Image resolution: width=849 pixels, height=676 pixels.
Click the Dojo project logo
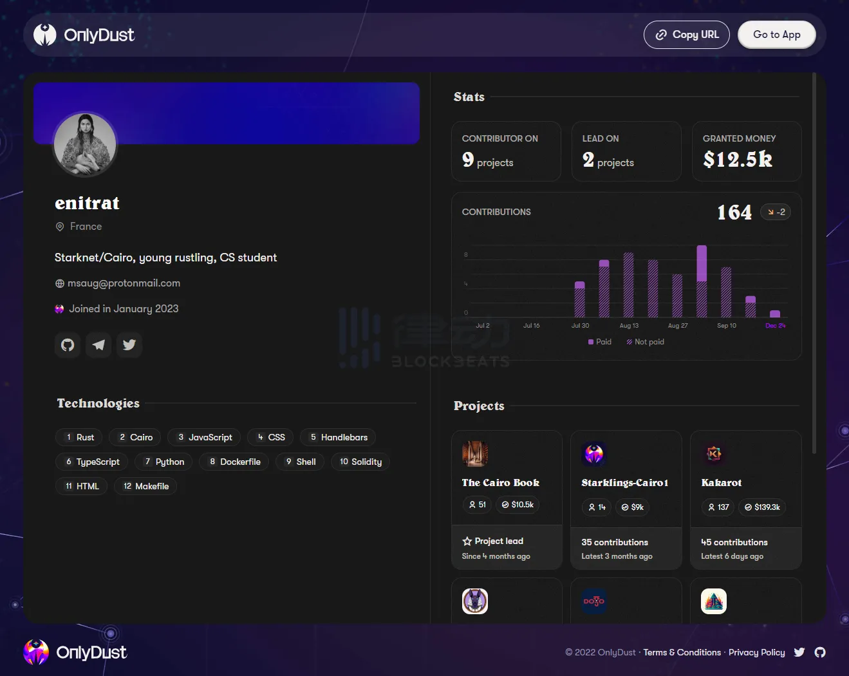593,601
